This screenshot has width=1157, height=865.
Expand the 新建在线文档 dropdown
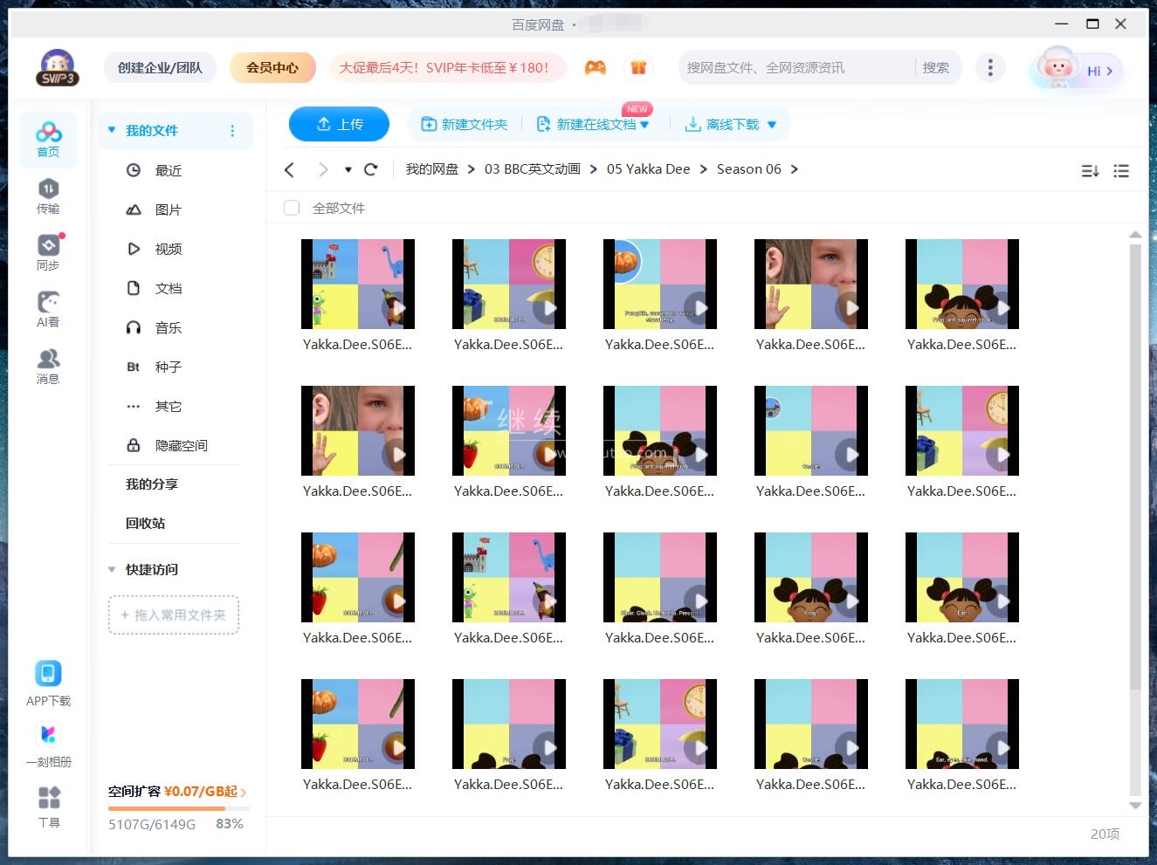[644, 124]
